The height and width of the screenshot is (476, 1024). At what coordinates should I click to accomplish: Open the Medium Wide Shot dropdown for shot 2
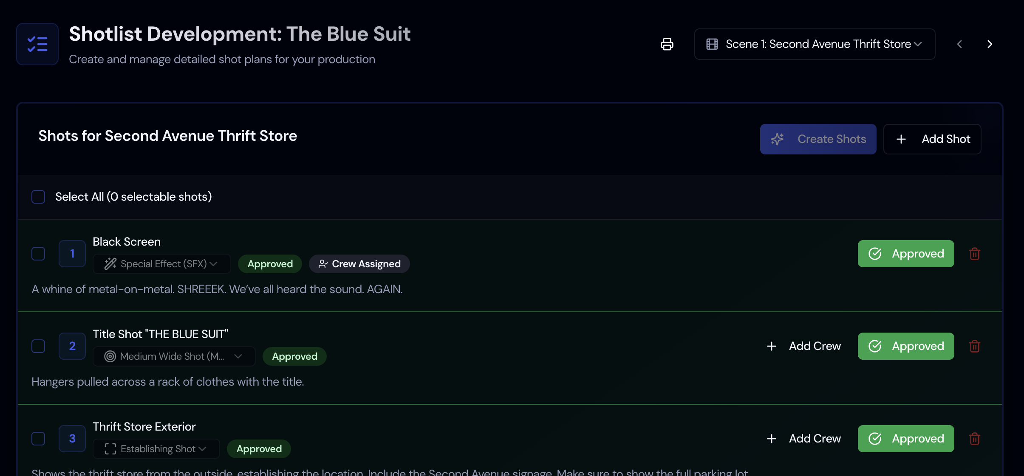coord(173,356)
